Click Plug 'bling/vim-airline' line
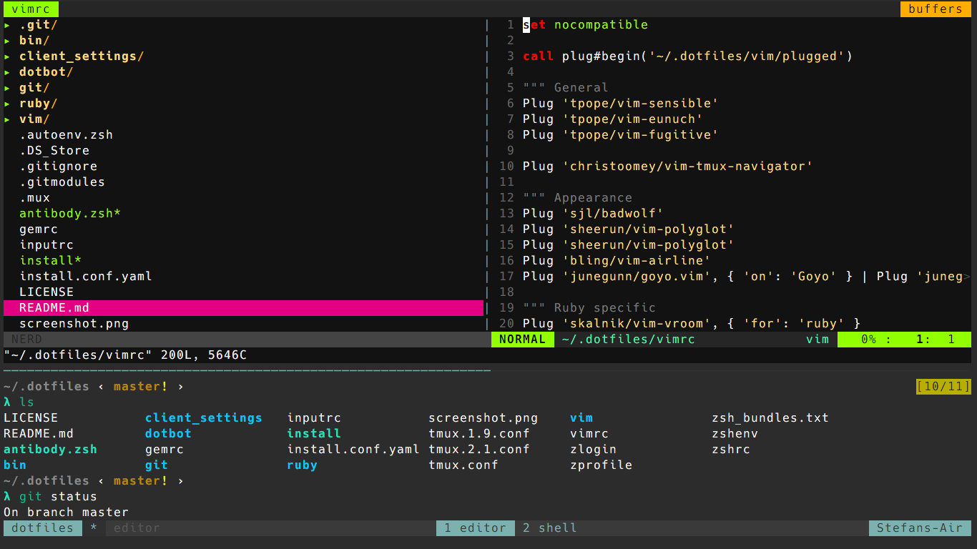This screenshot has height=549, width=977. coord(617,261)
